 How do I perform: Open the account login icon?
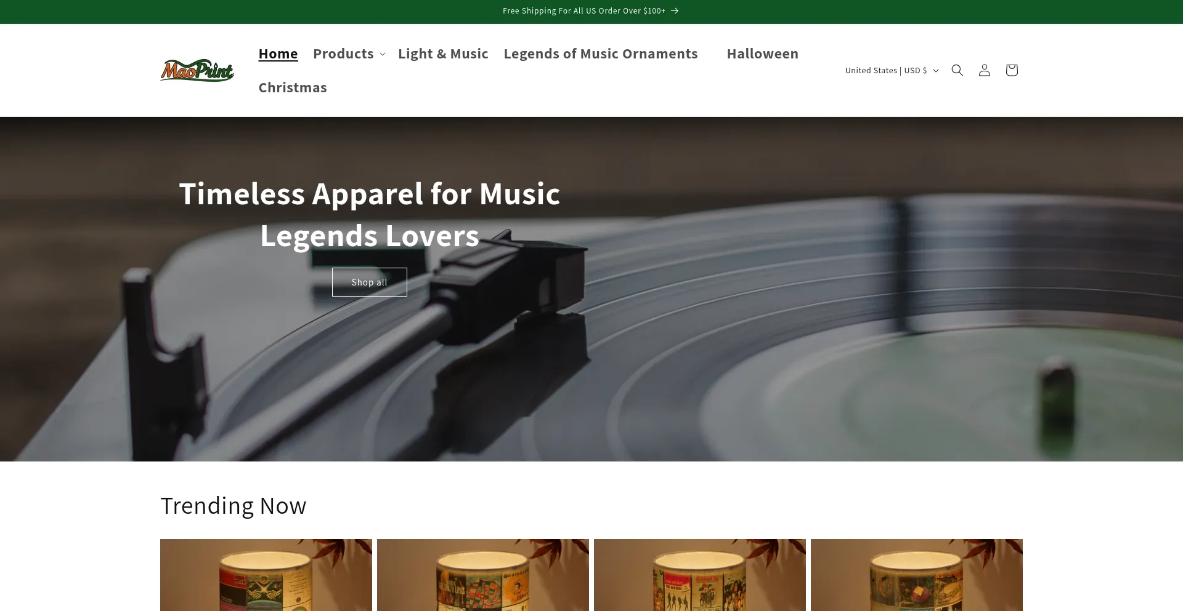click(x=985, y=70)
